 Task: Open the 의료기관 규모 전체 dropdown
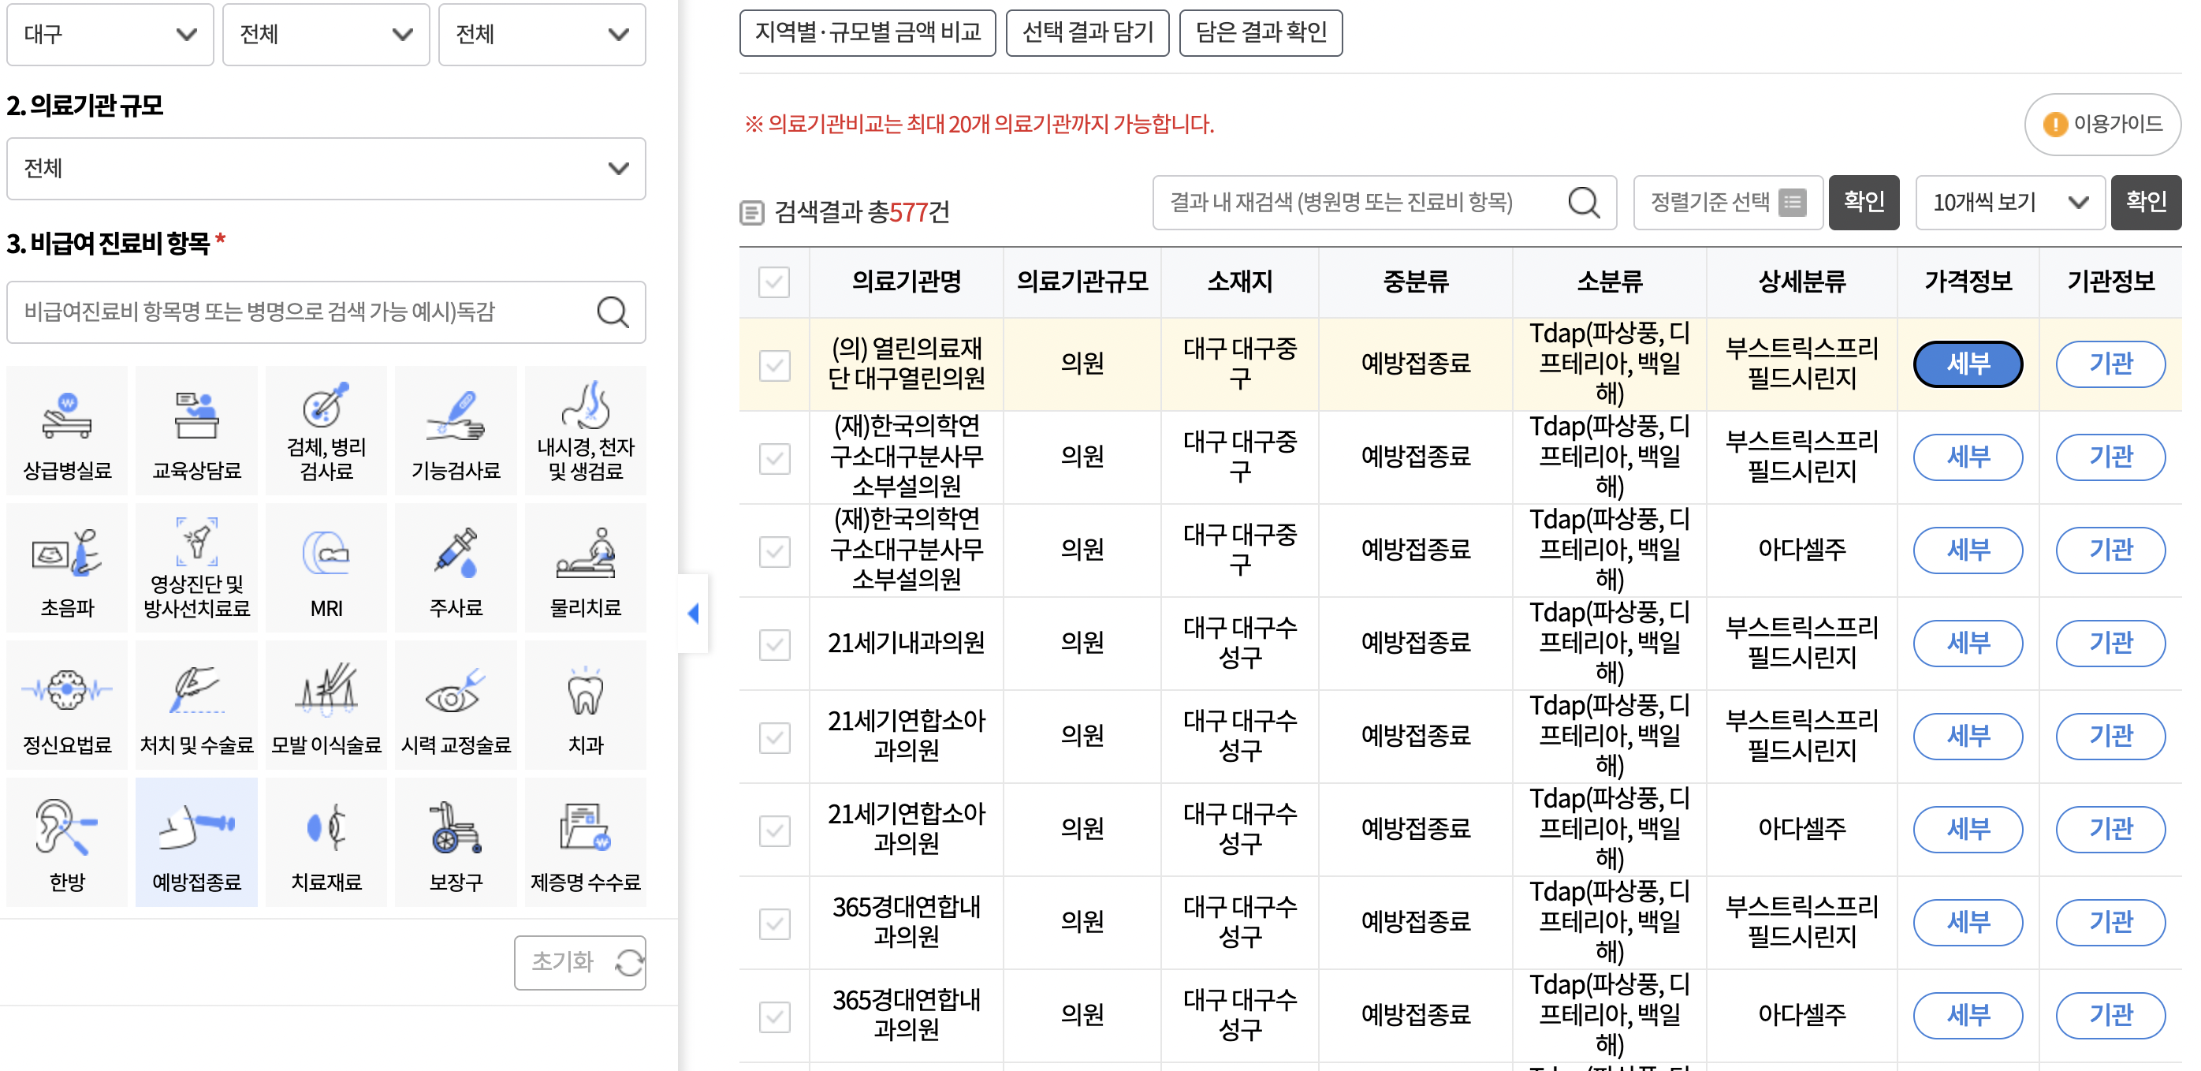point(326,169)
